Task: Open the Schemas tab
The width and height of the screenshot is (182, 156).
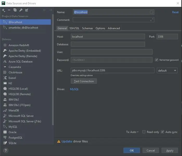Action: click(87, 28)
